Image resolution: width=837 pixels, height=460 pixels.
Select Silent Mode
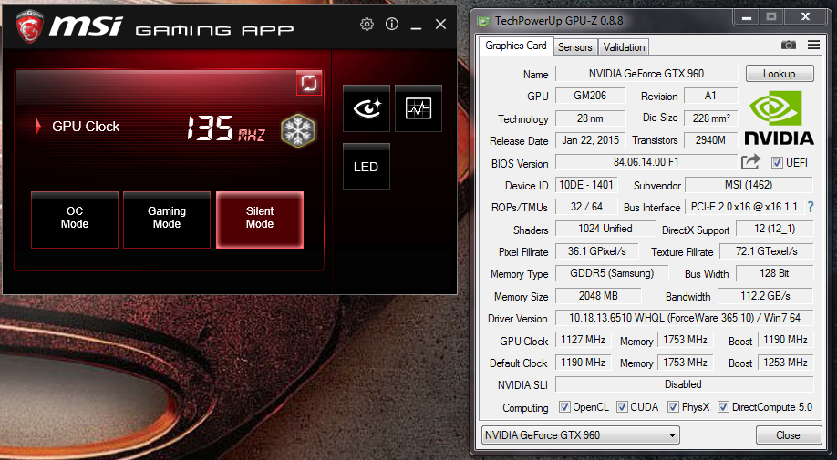(x=260, y=220)
